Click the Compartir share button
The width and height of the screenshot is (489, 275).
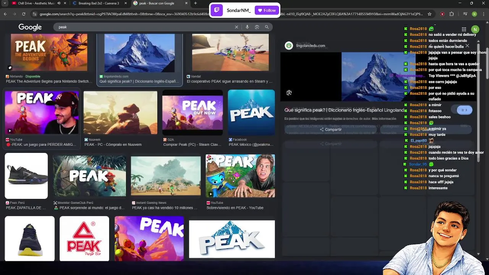point(331,129)
